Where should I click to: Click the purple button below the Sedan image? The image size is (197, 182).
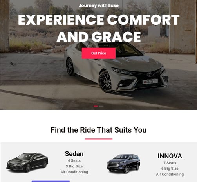[x=51, y=181]
